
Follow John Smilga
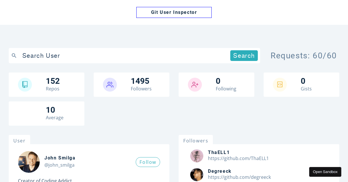click(148, 162)
